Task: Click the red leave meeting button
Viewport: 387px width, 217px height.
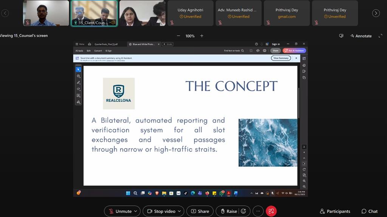Action: tap(271, 211)
